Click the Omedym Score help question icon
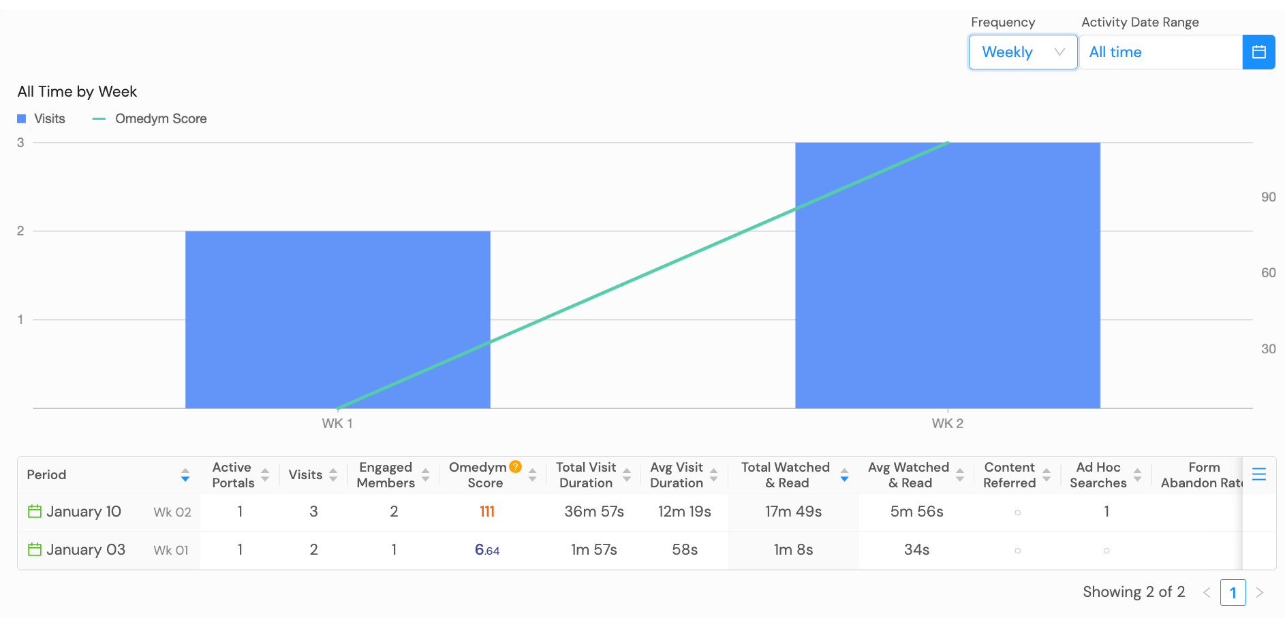1285x618 pixels. point(516,467)
